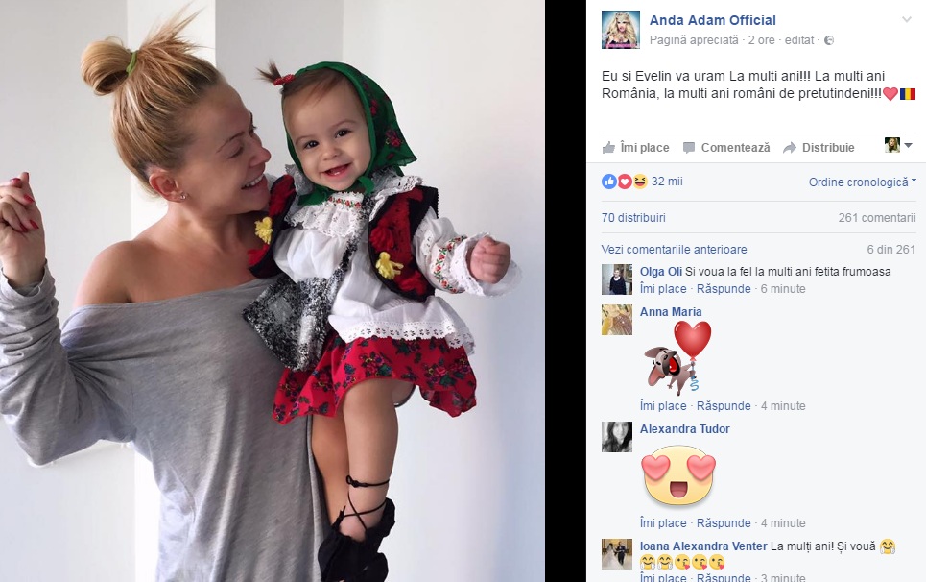Like Olga Oli's comment
The width and height of the screenshot is (926, 582).
point(663,289)
